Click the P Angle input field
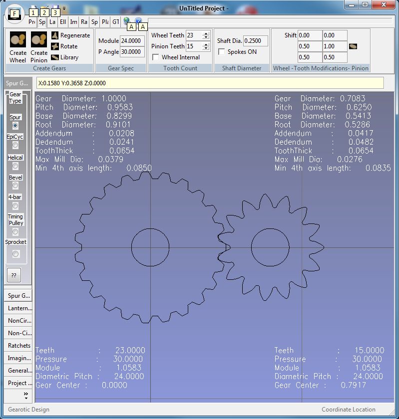This screenshot has height=419, width=399. 132,51
